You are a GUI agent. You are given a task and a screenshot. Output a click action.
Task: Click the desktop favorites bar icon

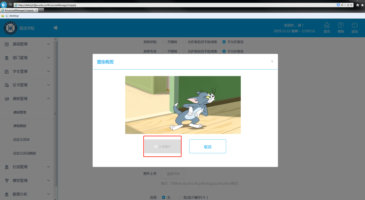tap(7, 16)
